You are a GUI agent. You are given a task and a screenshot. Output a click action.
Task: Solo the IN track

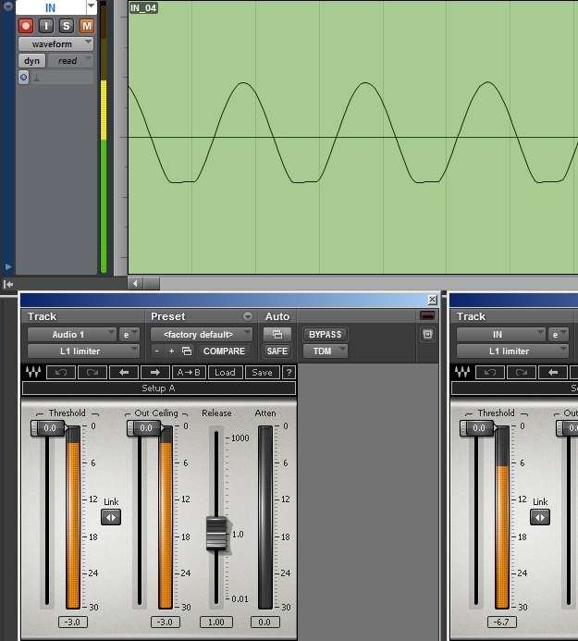point(67,26)
